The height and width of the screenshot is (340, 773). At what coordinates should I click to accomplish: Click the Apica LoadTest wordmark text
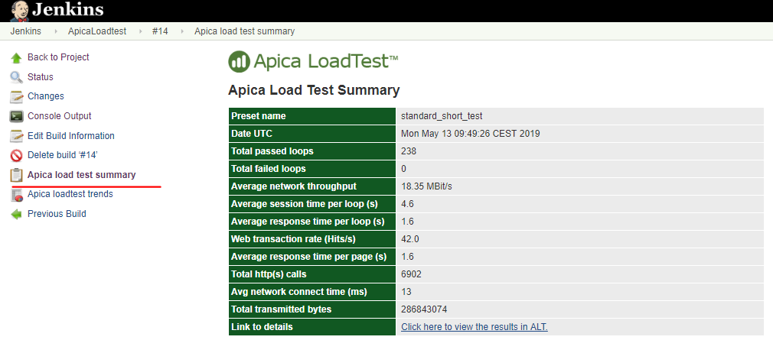[326, 61]
